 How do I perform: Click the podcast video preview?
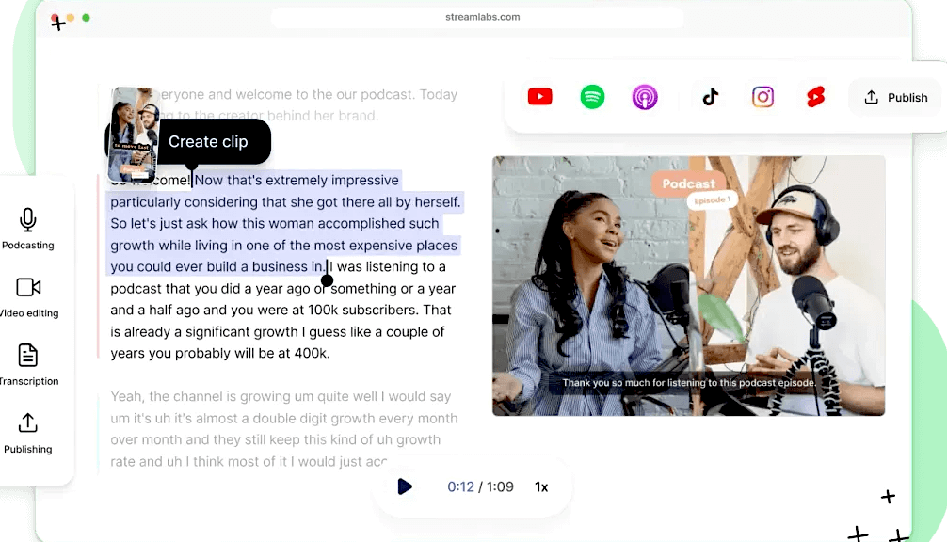pos(688,285)
